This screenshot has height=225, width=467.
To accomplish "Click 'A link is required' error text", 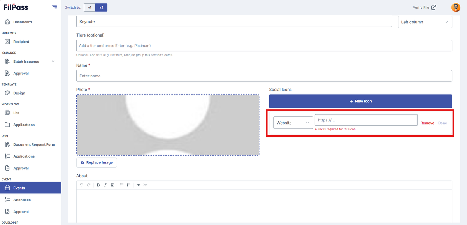I will (335, 129).
